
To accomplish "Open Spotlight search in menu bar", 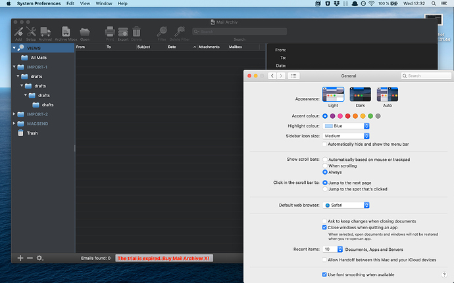I will coord(434,3).
